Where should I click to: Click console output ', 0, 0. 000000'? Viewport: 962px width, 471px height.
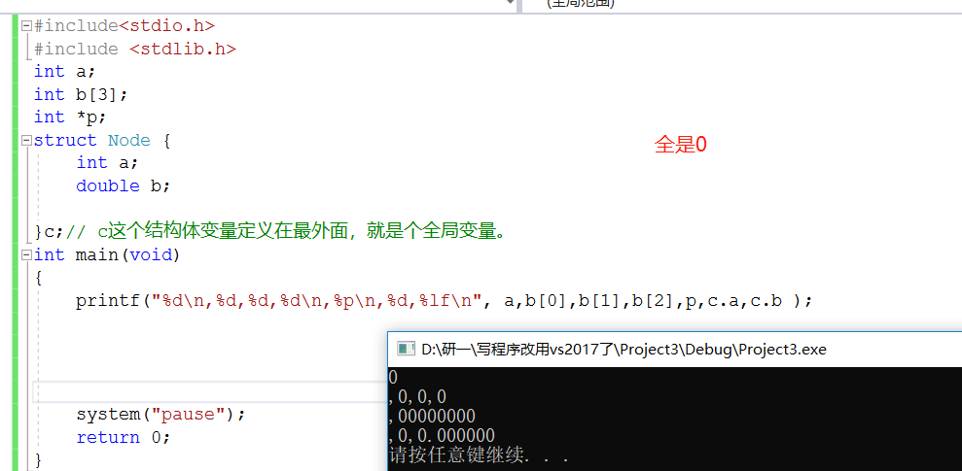point(442,436)
